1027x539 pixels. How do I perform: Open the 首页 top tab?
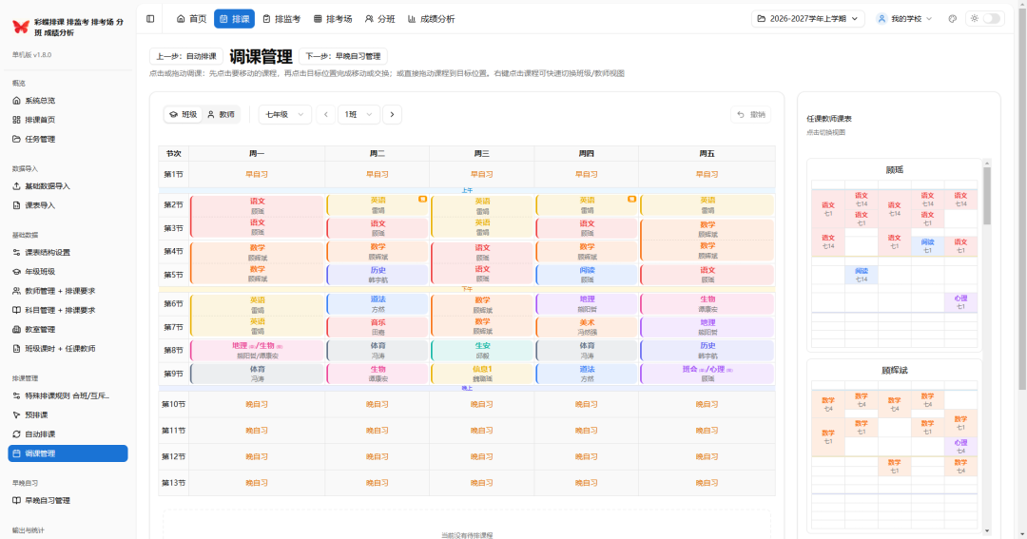coord(191,19)
